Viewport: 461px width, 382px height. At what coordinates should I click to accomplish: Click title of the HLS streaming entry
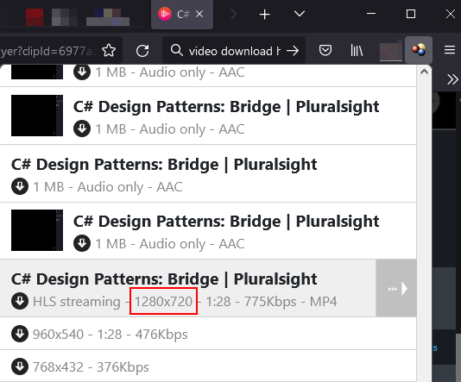pos(164,279)
